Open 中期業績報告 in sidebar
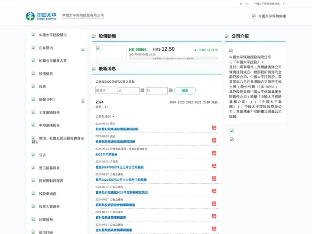The width and height of the screenshot is (312, 234). (49, 125)
